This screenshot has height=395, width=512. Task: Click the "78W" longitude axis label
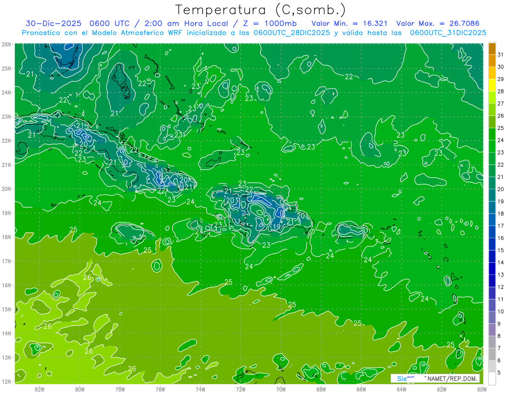[120, 389]
